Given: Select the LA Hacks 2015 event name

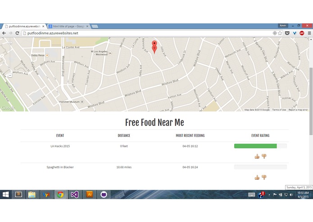Looking at the screenshot, I should [x=60, y=146].
